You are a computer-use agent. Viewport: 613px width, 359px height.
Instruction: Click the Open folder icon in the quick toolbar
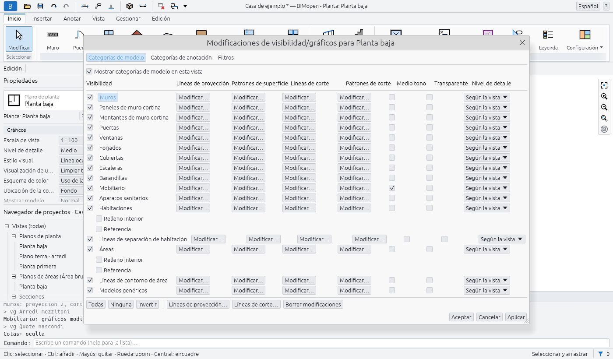click(27, 6)
